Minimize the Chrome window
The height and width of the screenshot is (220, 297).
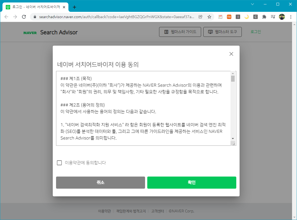[265, 4]
